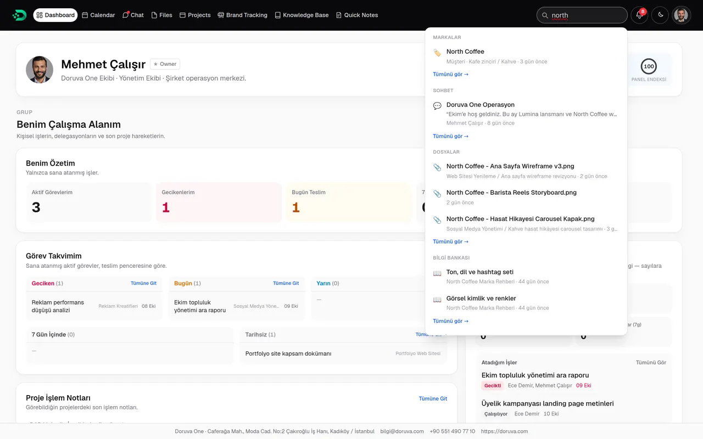Open Barista Reels Storyboard.png file
This screenshot has width=703, height=439.
click(x=526, y=197)
